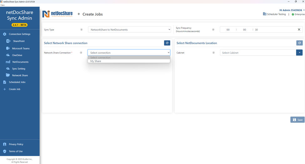
Task: Click the Select Network Share connection heading
Action: [66, 43]
